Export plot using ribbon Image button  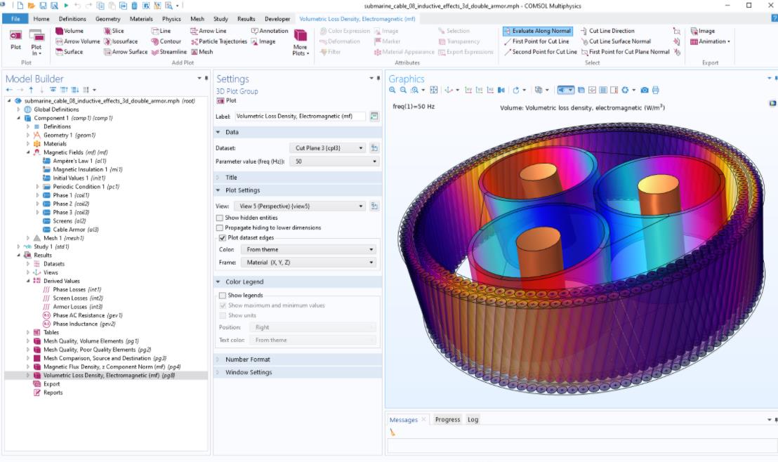(703, 31)
